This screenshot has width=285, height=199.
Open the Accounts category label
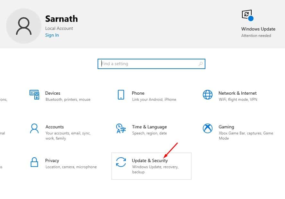point(55,127)
